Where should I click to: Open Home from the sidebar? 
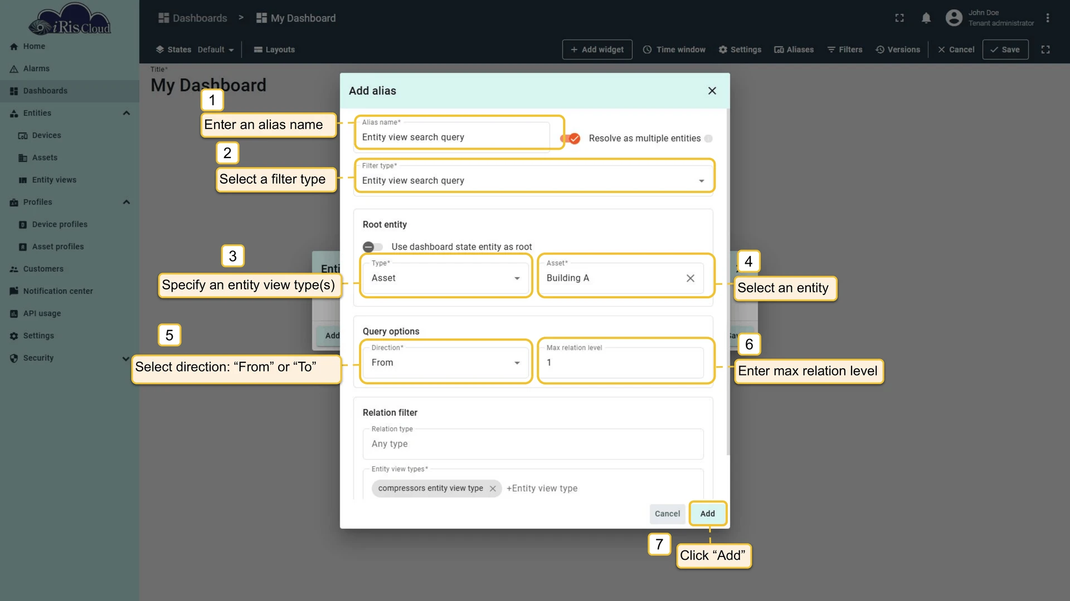click(69, 46)
